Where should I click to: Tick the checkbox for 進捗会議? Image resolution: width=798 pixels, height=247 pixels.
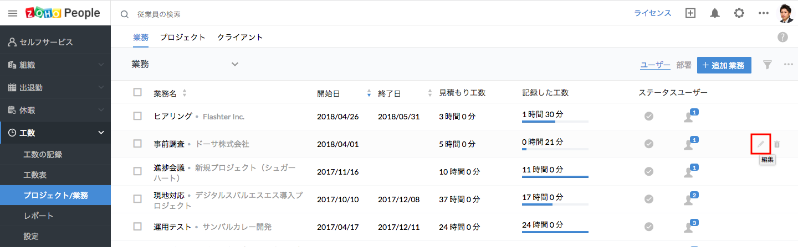[x=137, y=171]
